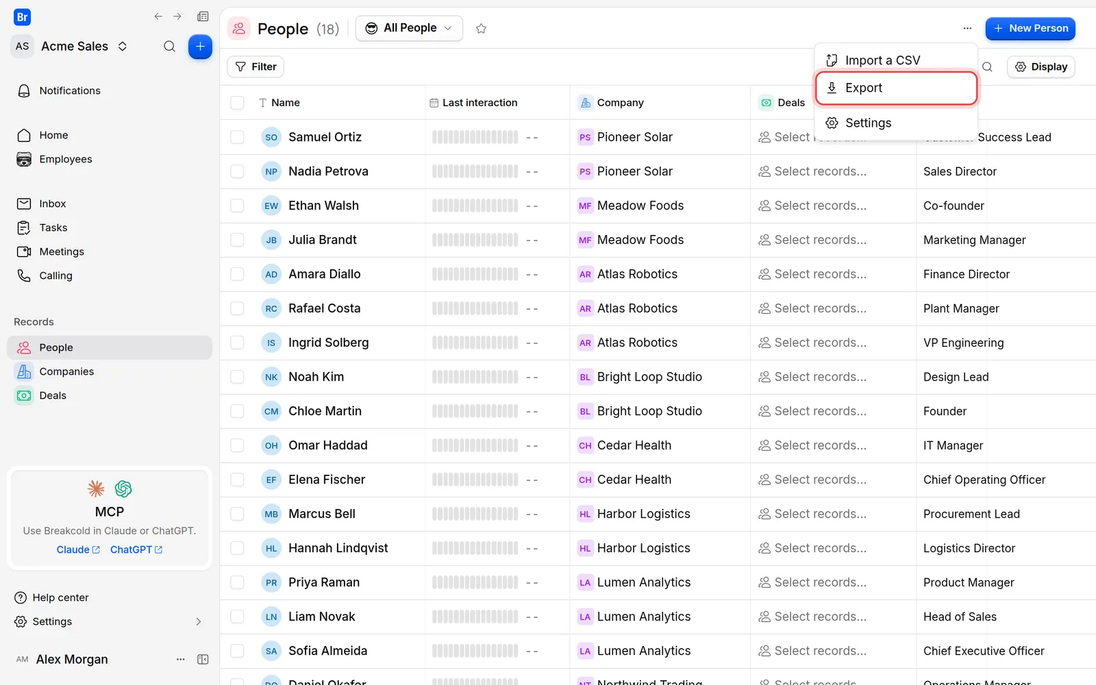Screen dimensions: 1096x685
Task: Open the Display options button
Action: [1041, 66]
